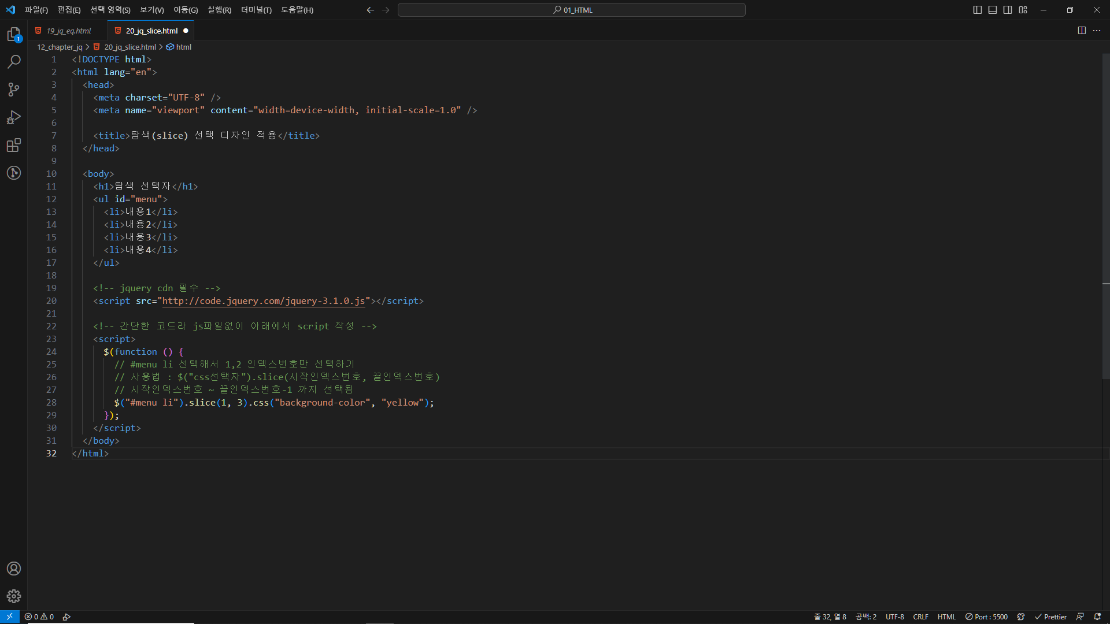Viewport: 1110px width, 624px height.
Task: Open the editor More Actions ellipsis menu
Action: pos(1097,31)
